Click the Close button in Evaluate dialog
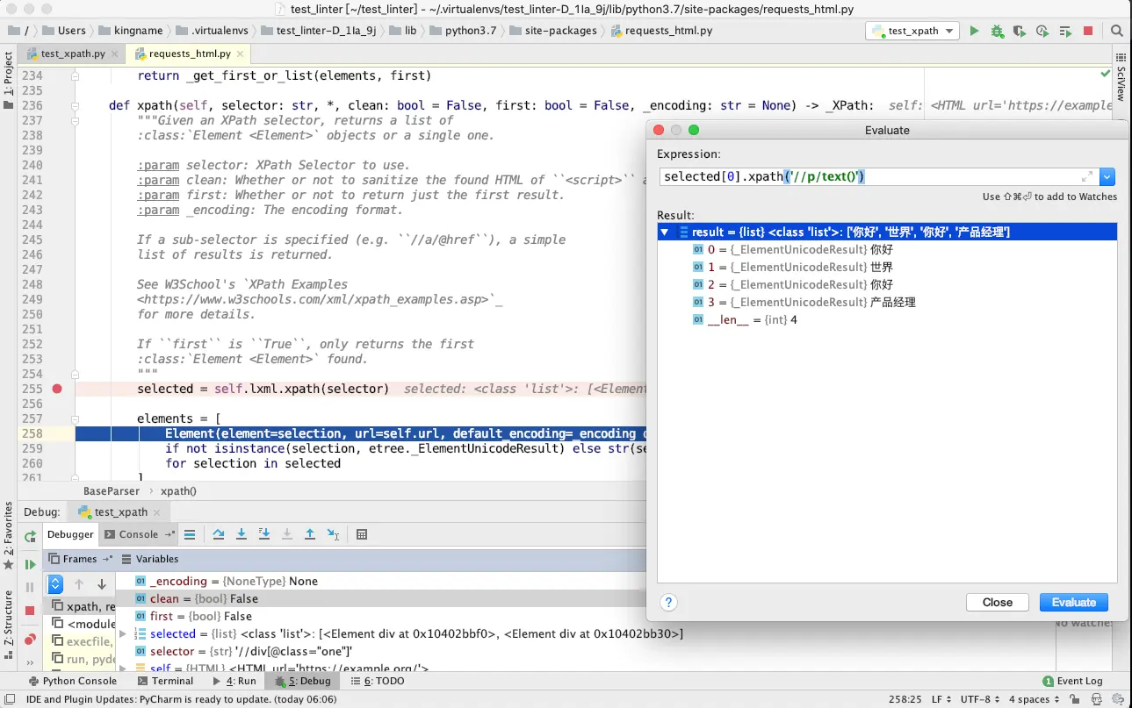Viewport: 1132px width, 708px height. (x=997, y=602)
